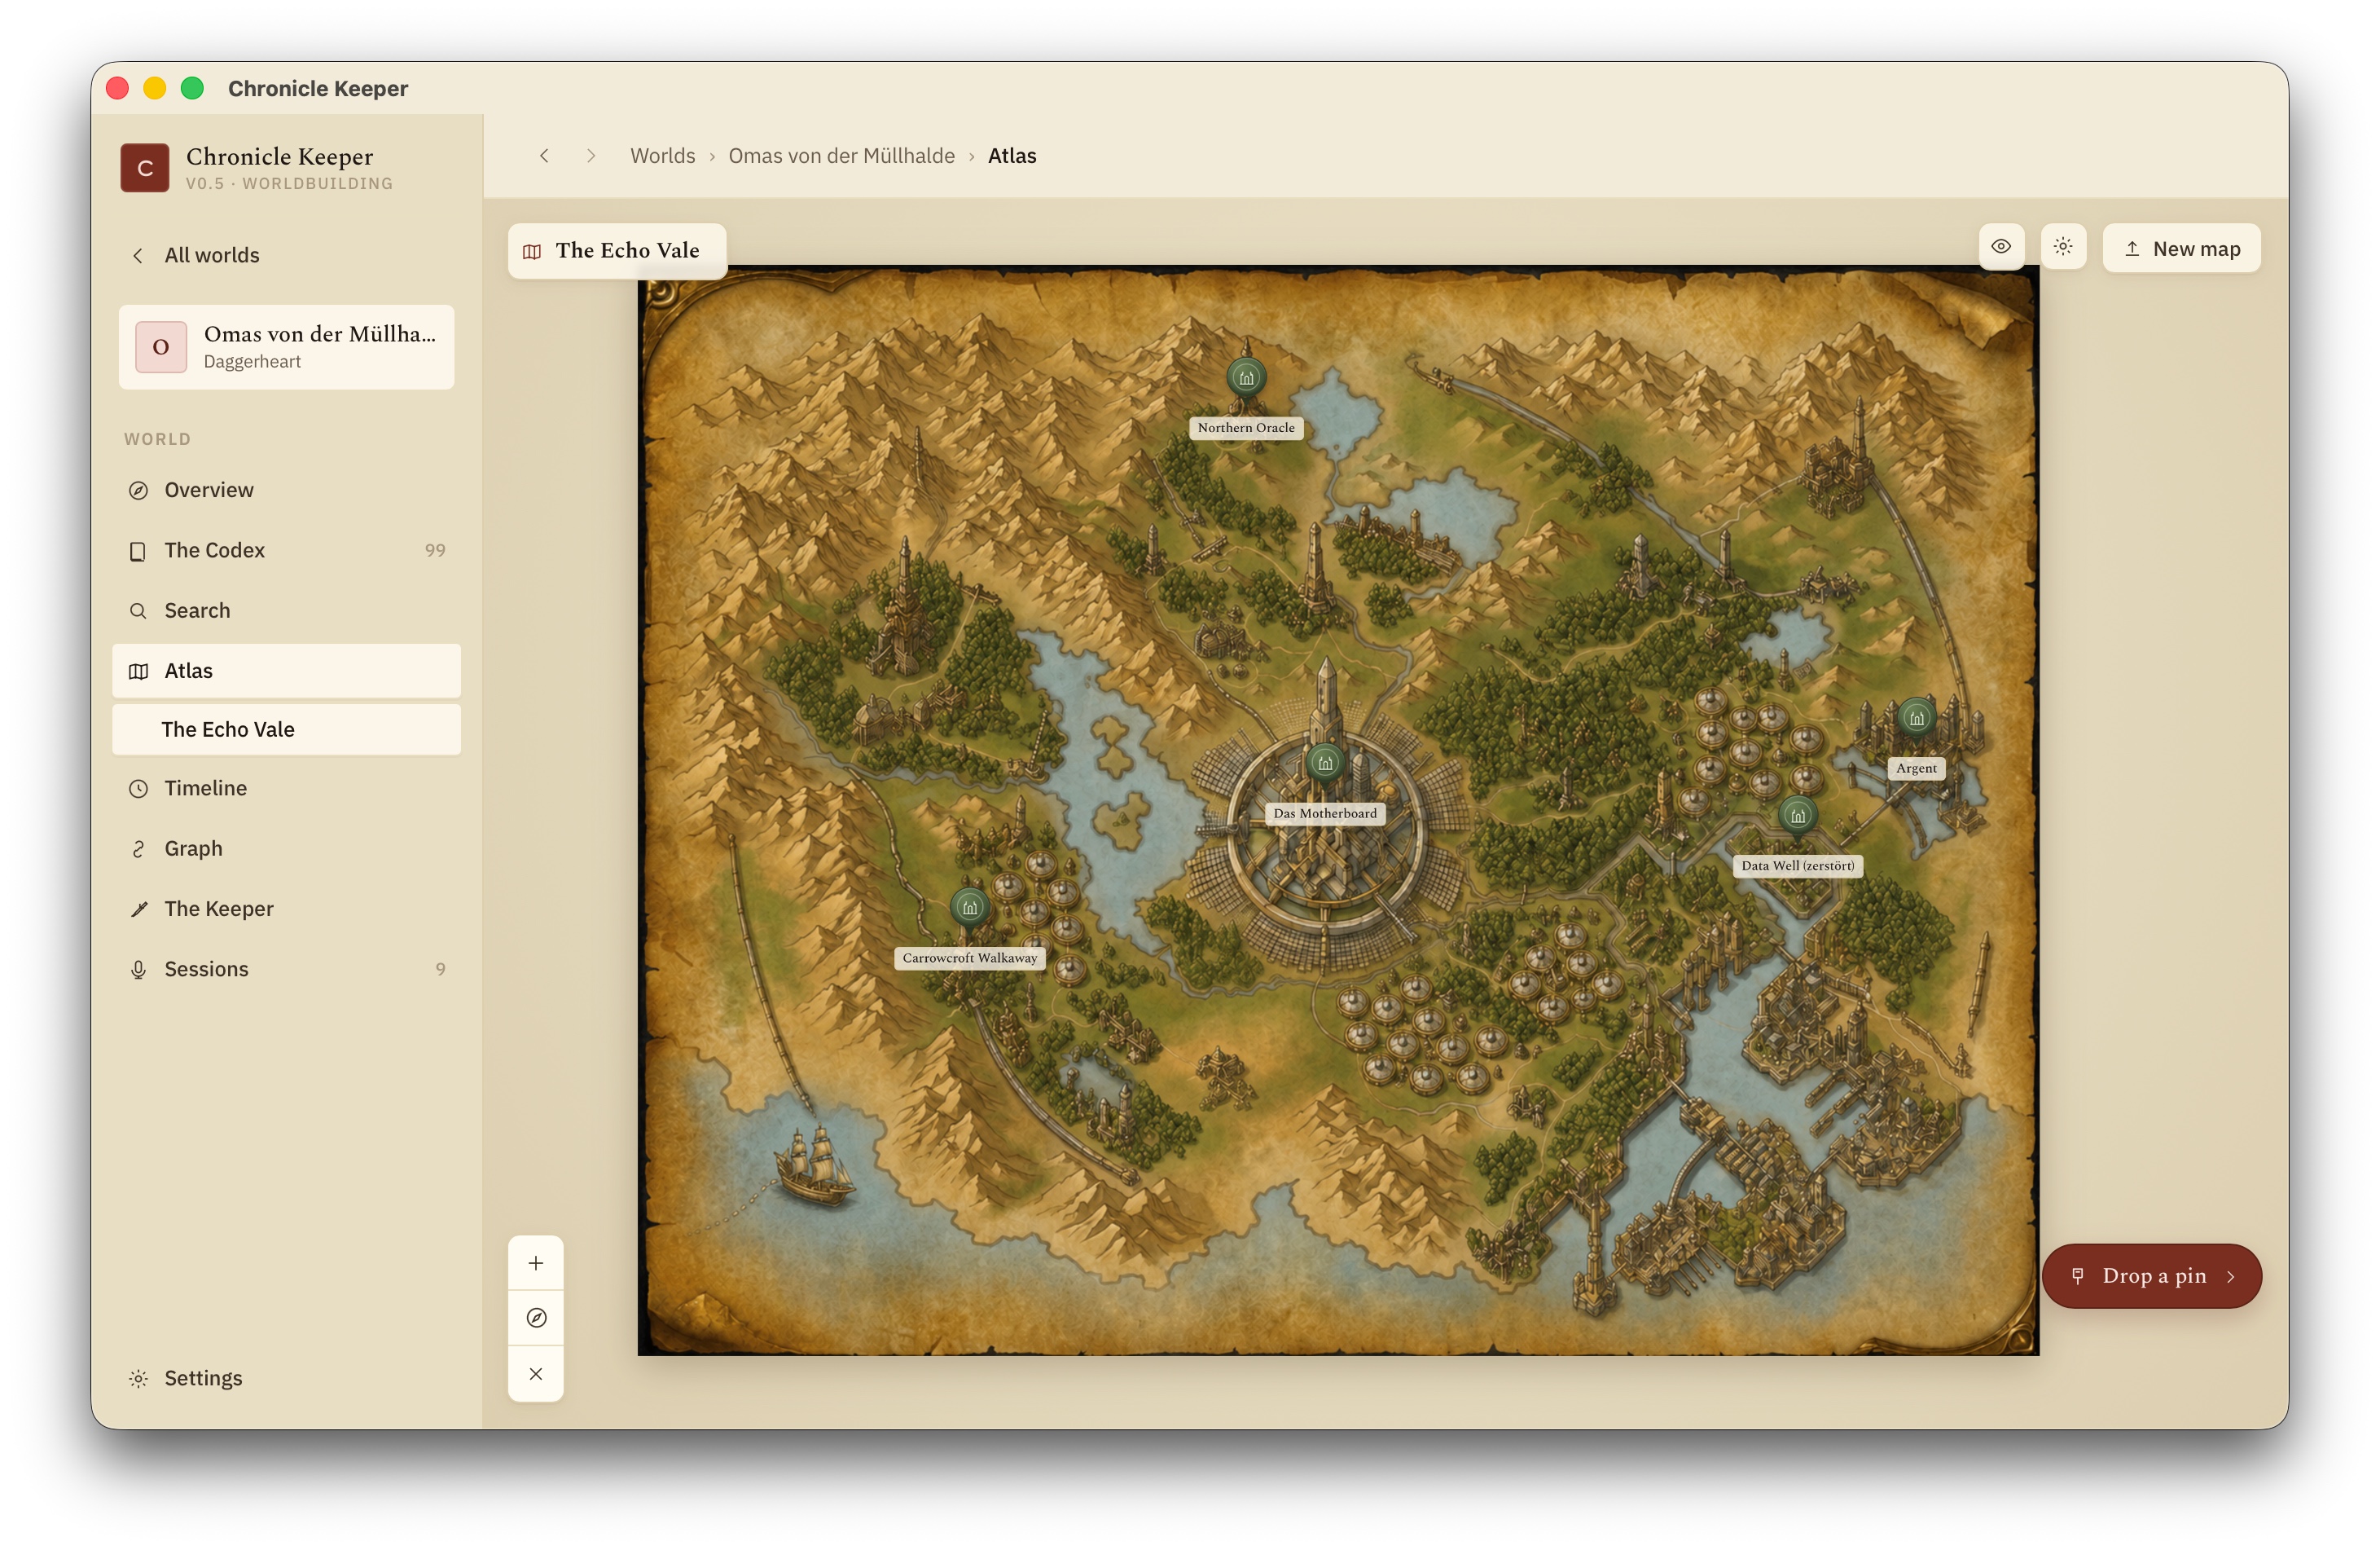
Task: Click Daggerheart system label
Action: [x=252, y=362]
